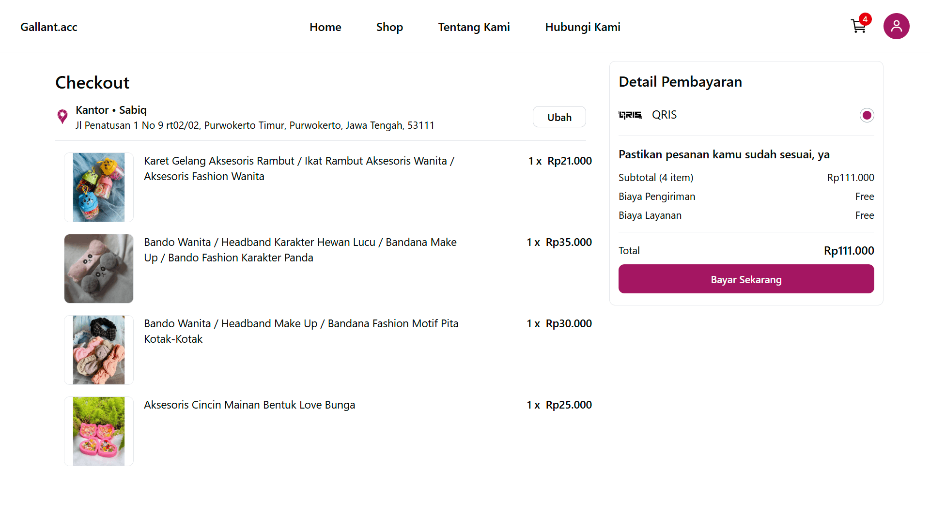Image resolution: width=930 pixels, height=517 pixels.
Task: Click the Karet Gelang Aksesoris Rambut title
Action: 299,168
